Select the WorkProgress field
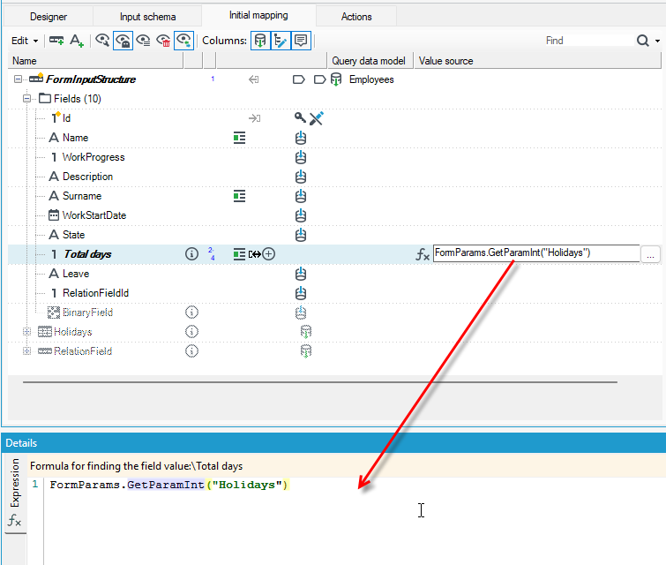The width and height of the screenshot is (666, 565). 94,157
